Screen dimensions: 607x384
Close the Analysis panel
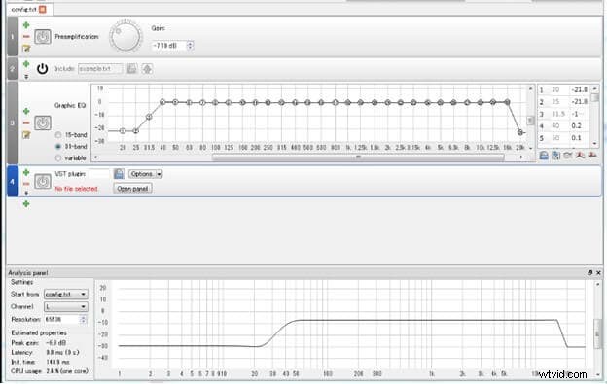point(598,272)
